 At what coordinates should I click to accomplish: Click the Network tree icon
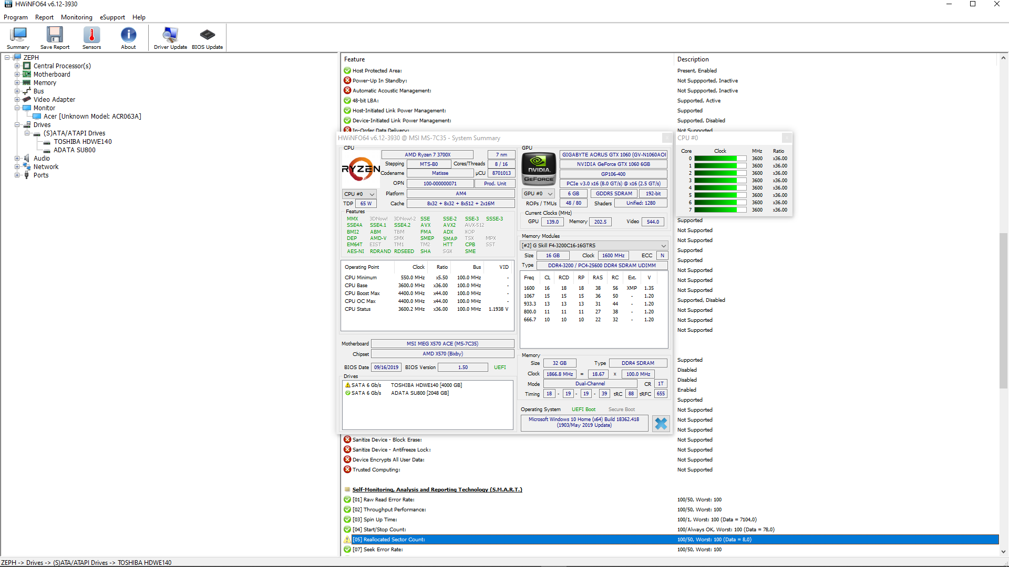tap(27, 166)
